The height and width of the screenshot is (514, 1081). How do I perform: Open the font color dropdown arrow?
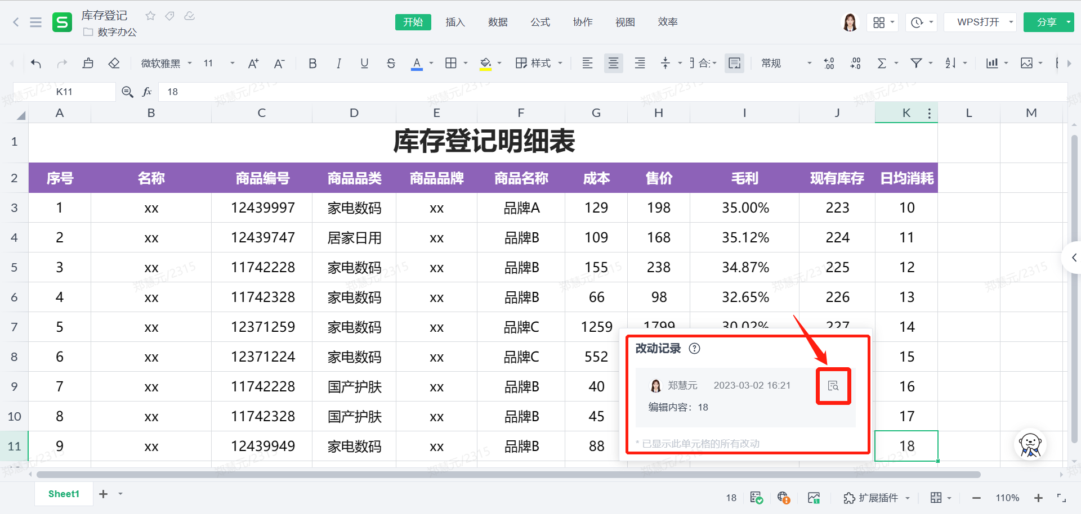click(431, 63)
